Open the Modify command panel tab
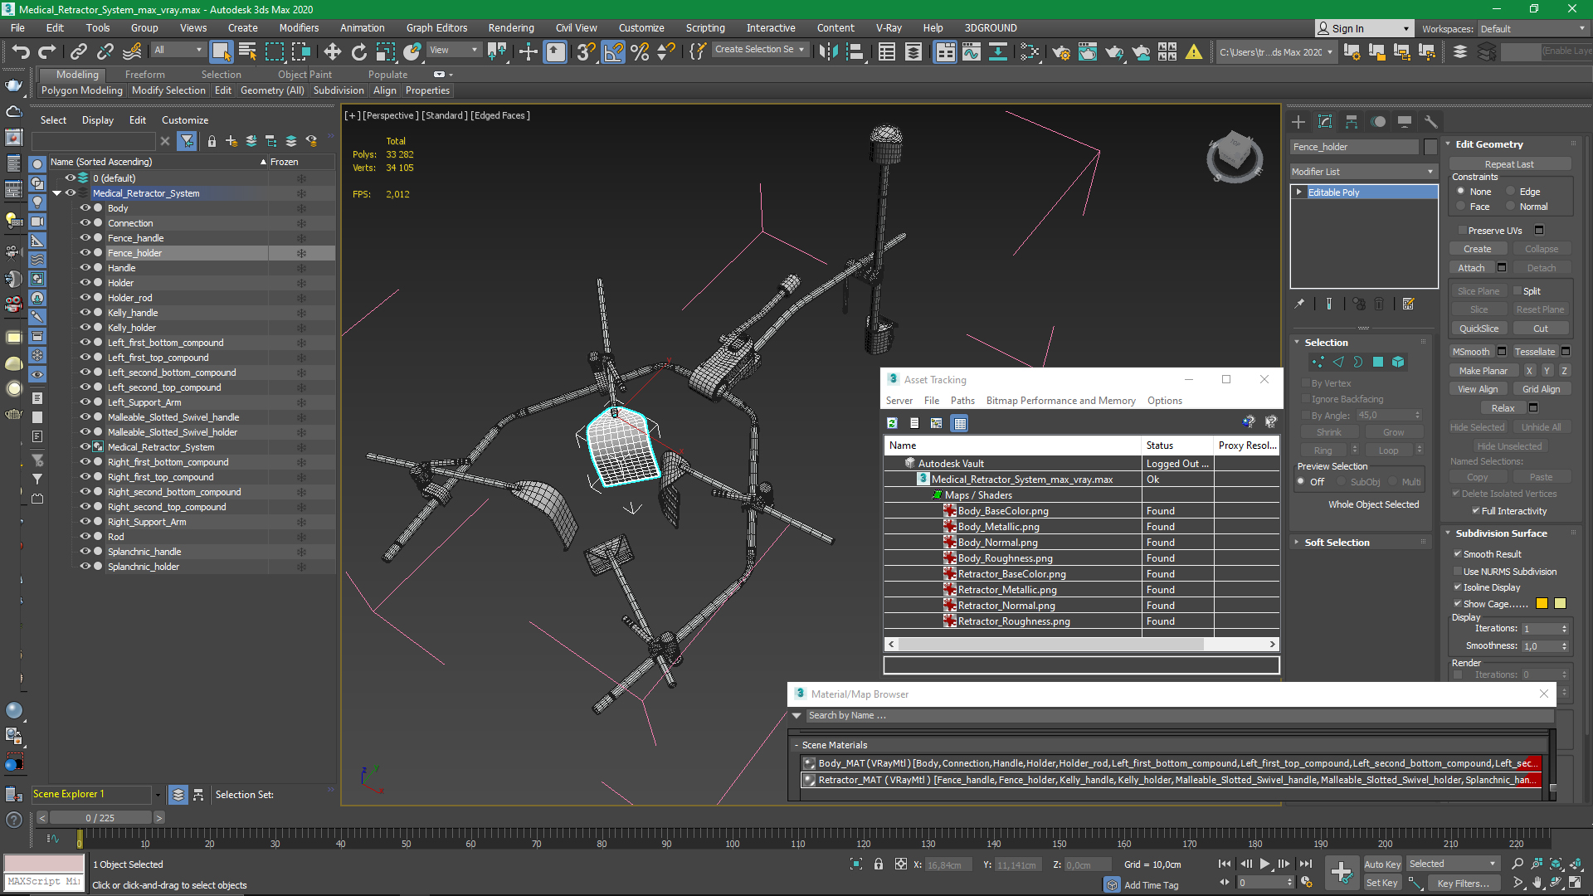Screen dimensions: 1593x896 (1325, 121)
